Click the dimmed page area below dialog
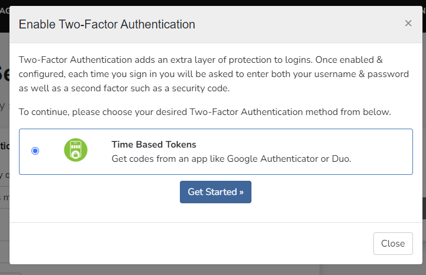The height and width of the screenshot is (275, 426). click(x=213, y=270)
